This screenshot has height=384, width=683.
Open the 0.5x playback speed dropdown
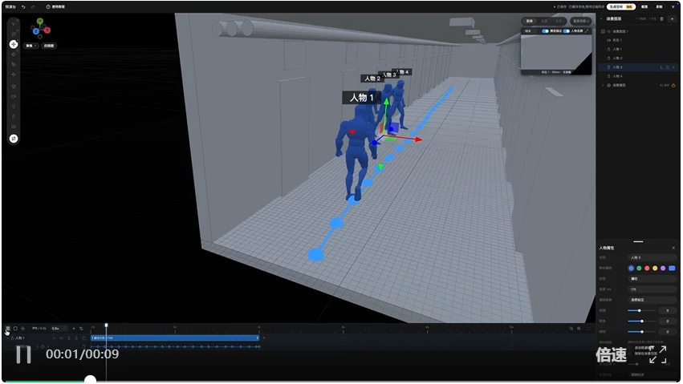click(x=59, y=329)
